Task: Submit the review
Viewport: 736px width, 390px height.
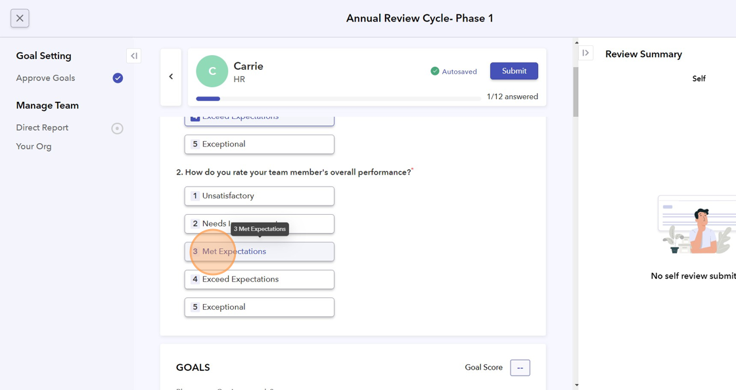Action: pyautogui.click(x=514, y=71)
